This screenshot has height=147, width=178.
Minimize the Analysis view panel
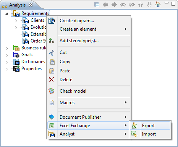167,3
